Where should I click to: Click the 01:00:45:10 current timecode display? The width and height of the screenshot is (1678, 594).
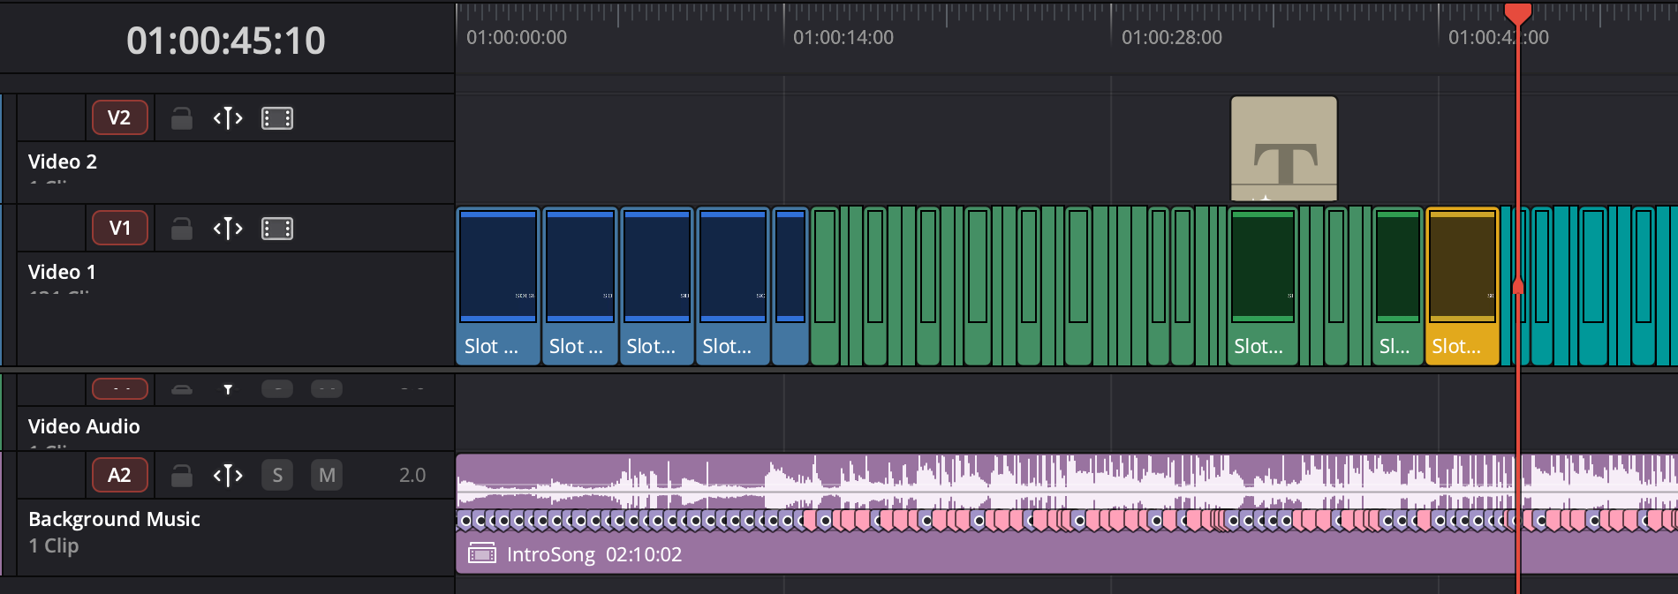coord(226,41)
